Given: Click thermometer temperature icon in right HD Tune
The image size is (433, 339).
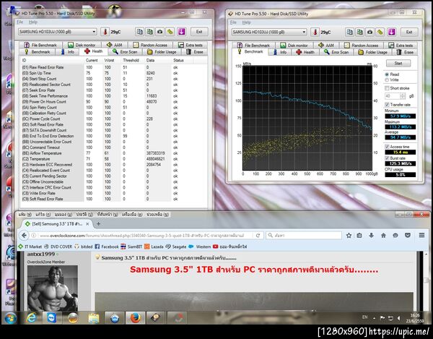Looking at the screenshot, I should pyautogui.click(x=315, y=32).
